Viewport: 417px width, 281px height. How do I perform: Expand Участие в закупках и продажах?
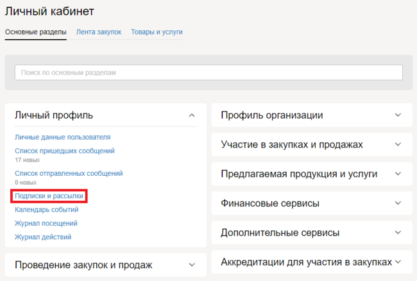398,144
